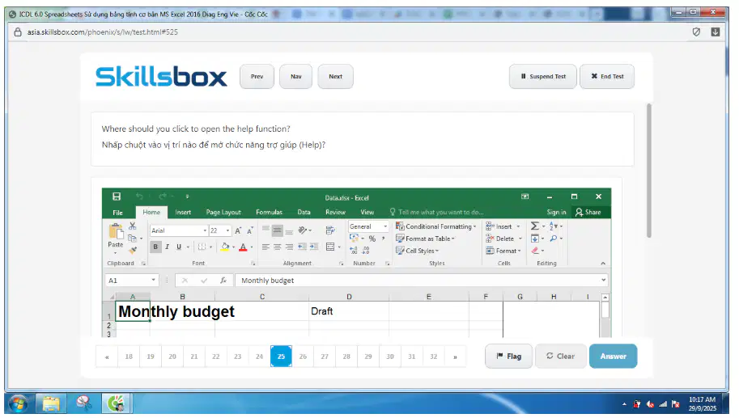Click the Insert Function fx icon
This screenshot has width=739, height=418.
pos(223,281)
